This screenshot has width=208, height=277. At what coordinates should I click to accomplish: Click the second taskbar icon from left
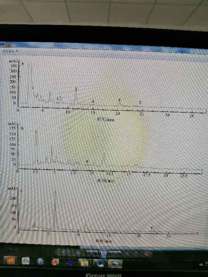coord(25,261)
